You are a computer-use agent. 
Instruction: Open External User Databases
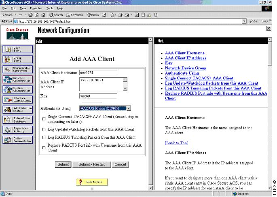[17, 120]
